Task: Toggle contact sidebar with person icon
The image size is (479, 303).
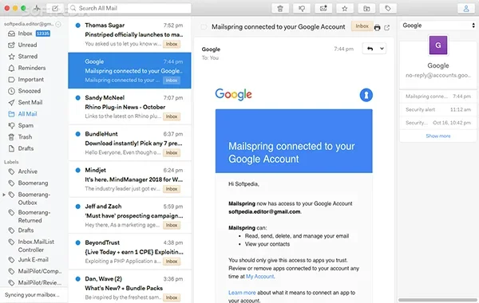Action: pyautogui.click(x=466, y=9)
